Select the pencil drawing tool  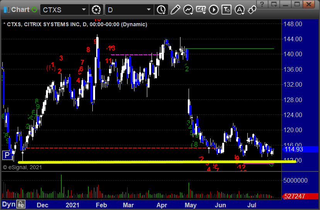tap(175, 10)
